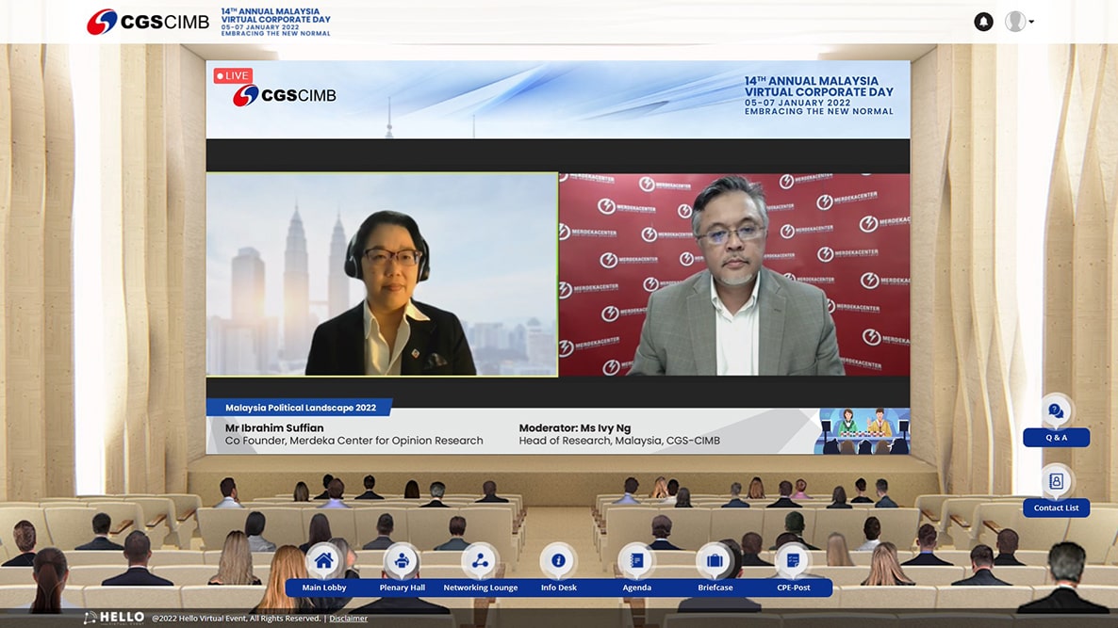Expand the user profile dropdown arrow
The width and height of the screenshot is (1118, 628).
(1031, 22)
